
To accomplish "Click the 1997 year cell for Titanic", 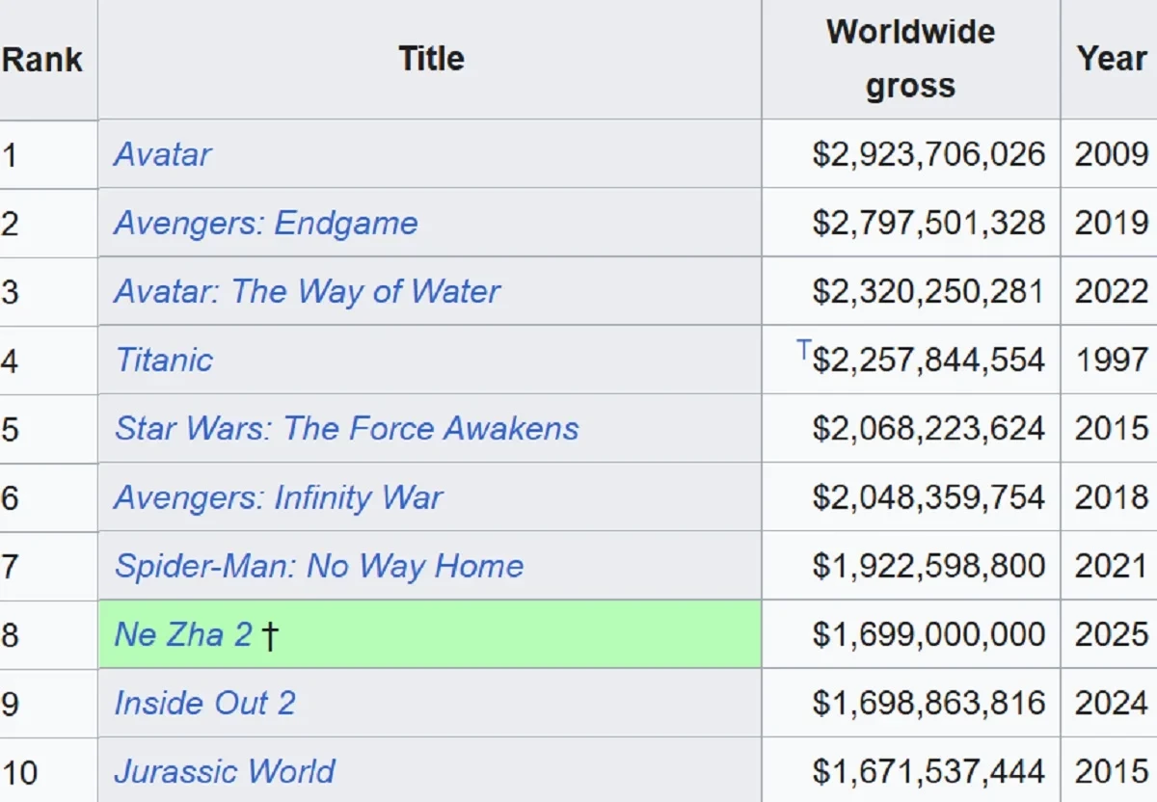I will pos(1112,361).
